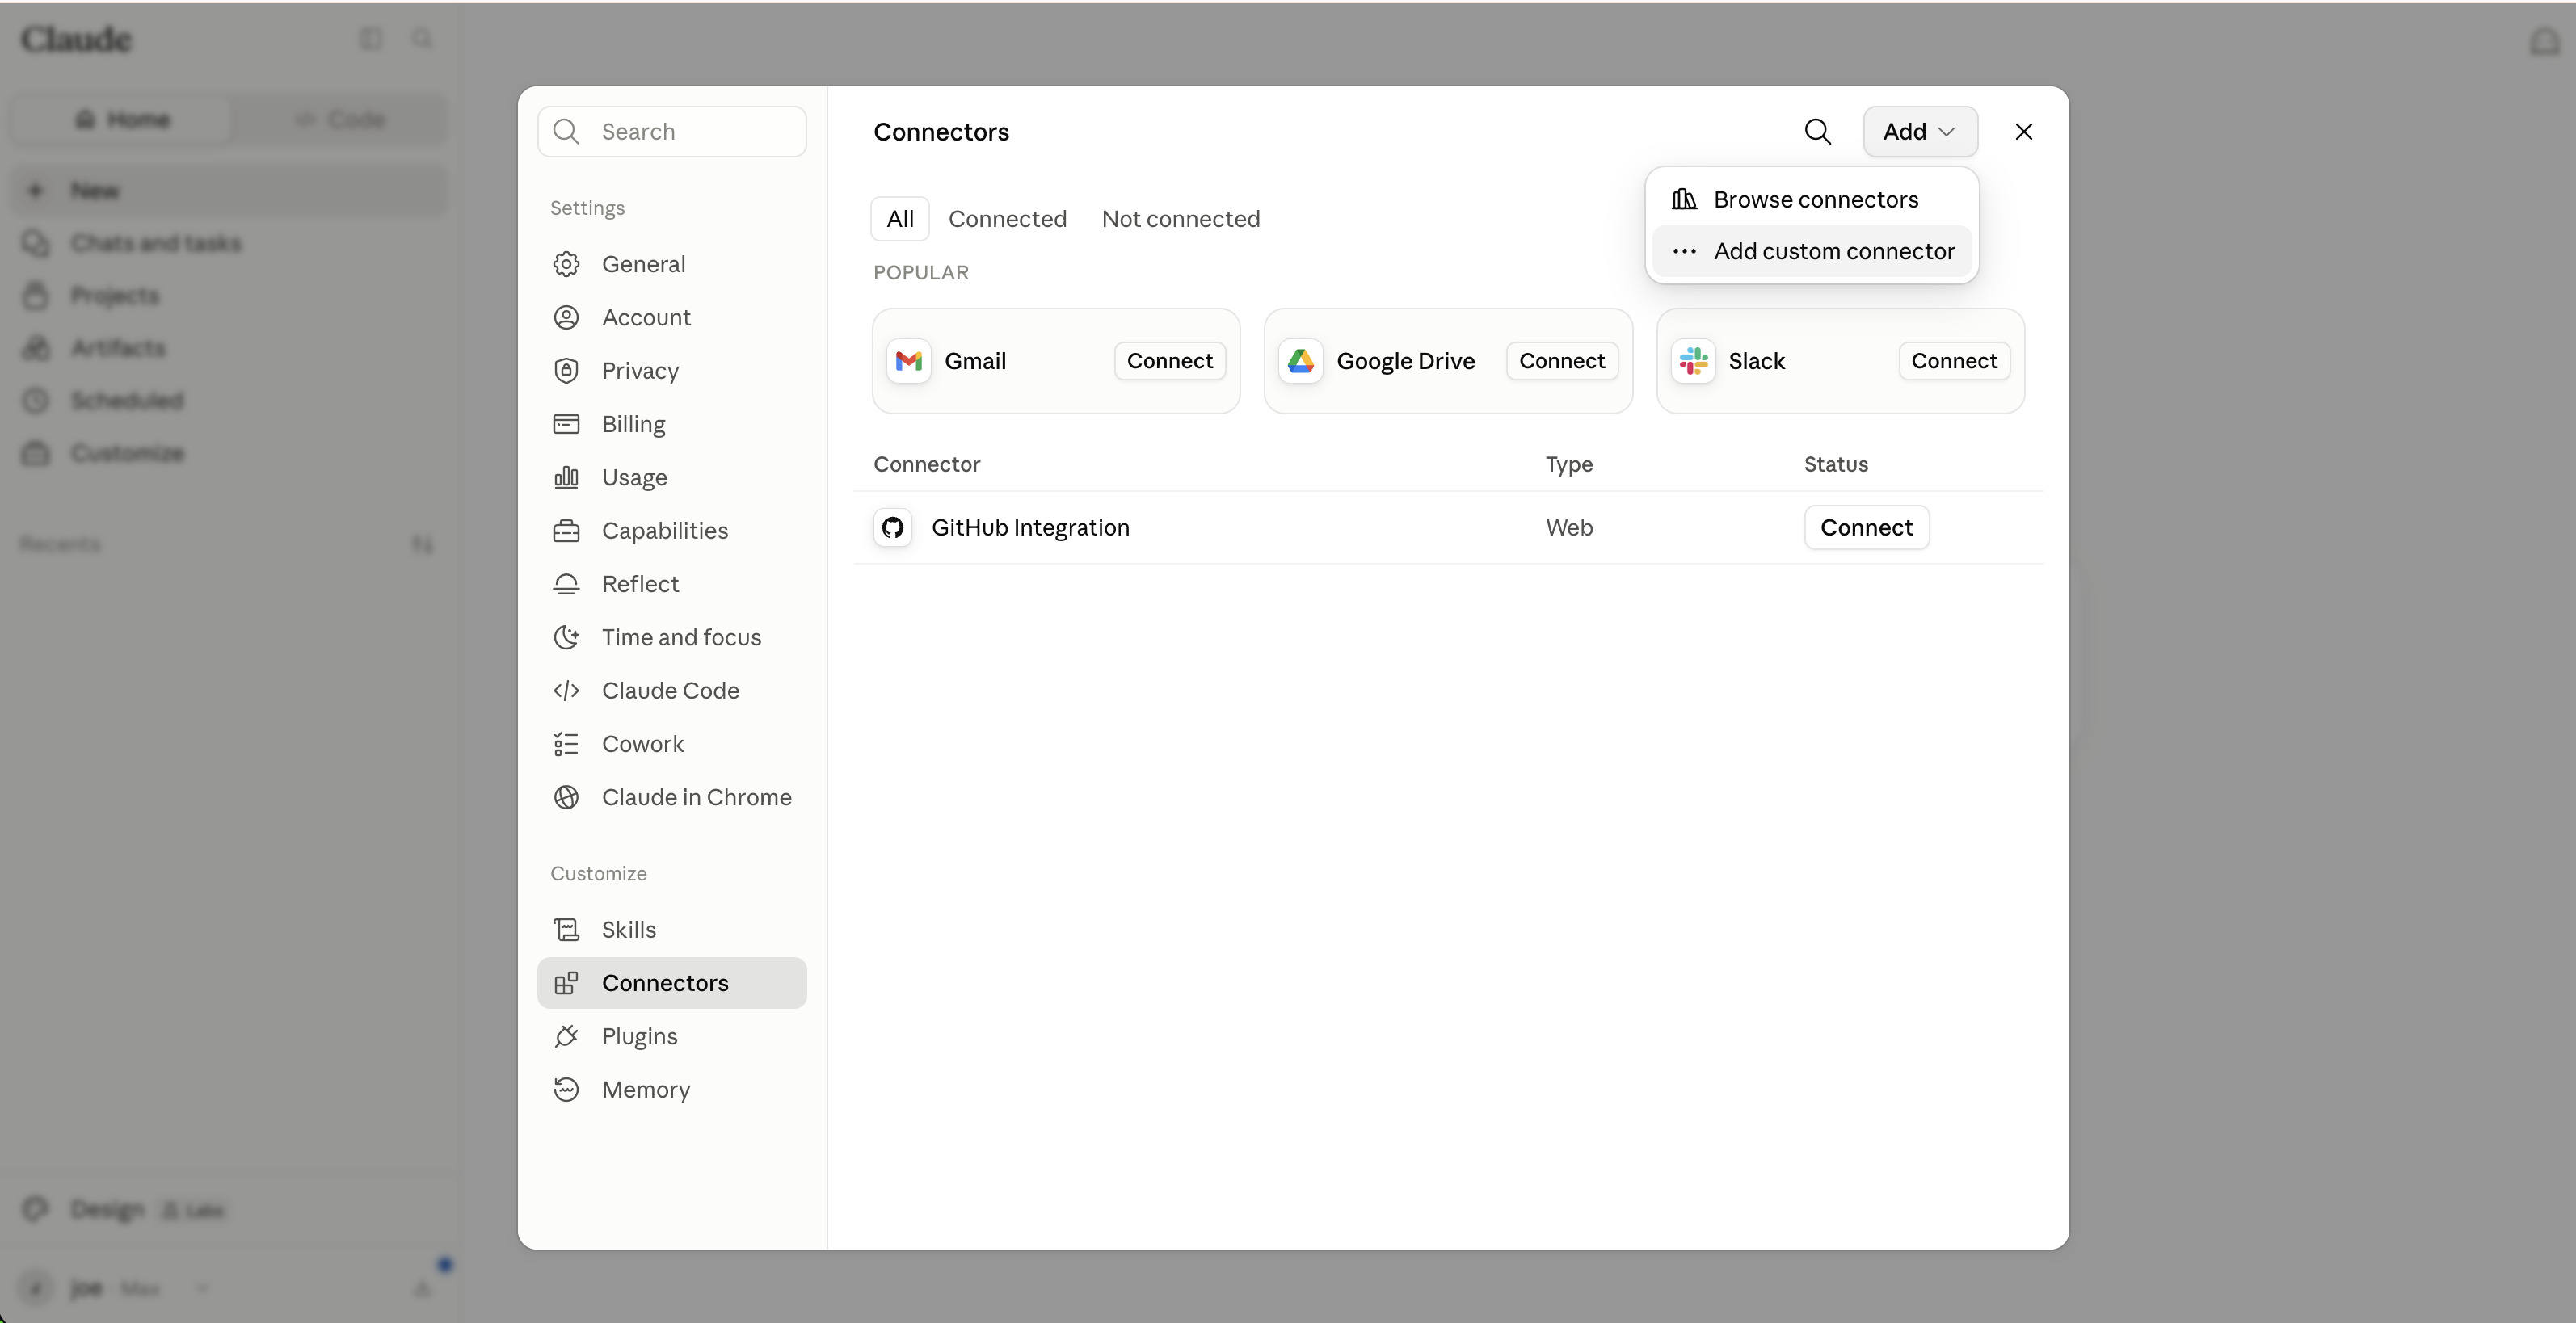Open Scheduled in background sidebar
This screenshot has height=1323, width=2576.
[x=228, y=401]
